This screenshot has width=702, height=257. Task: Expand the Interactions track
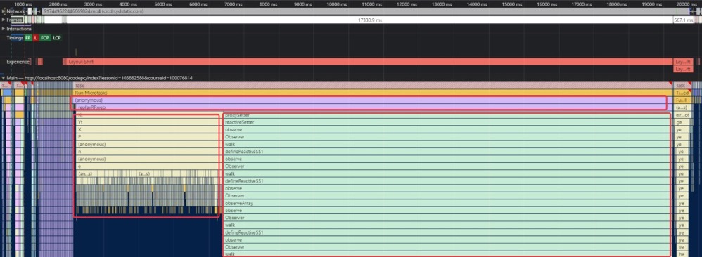4,29
